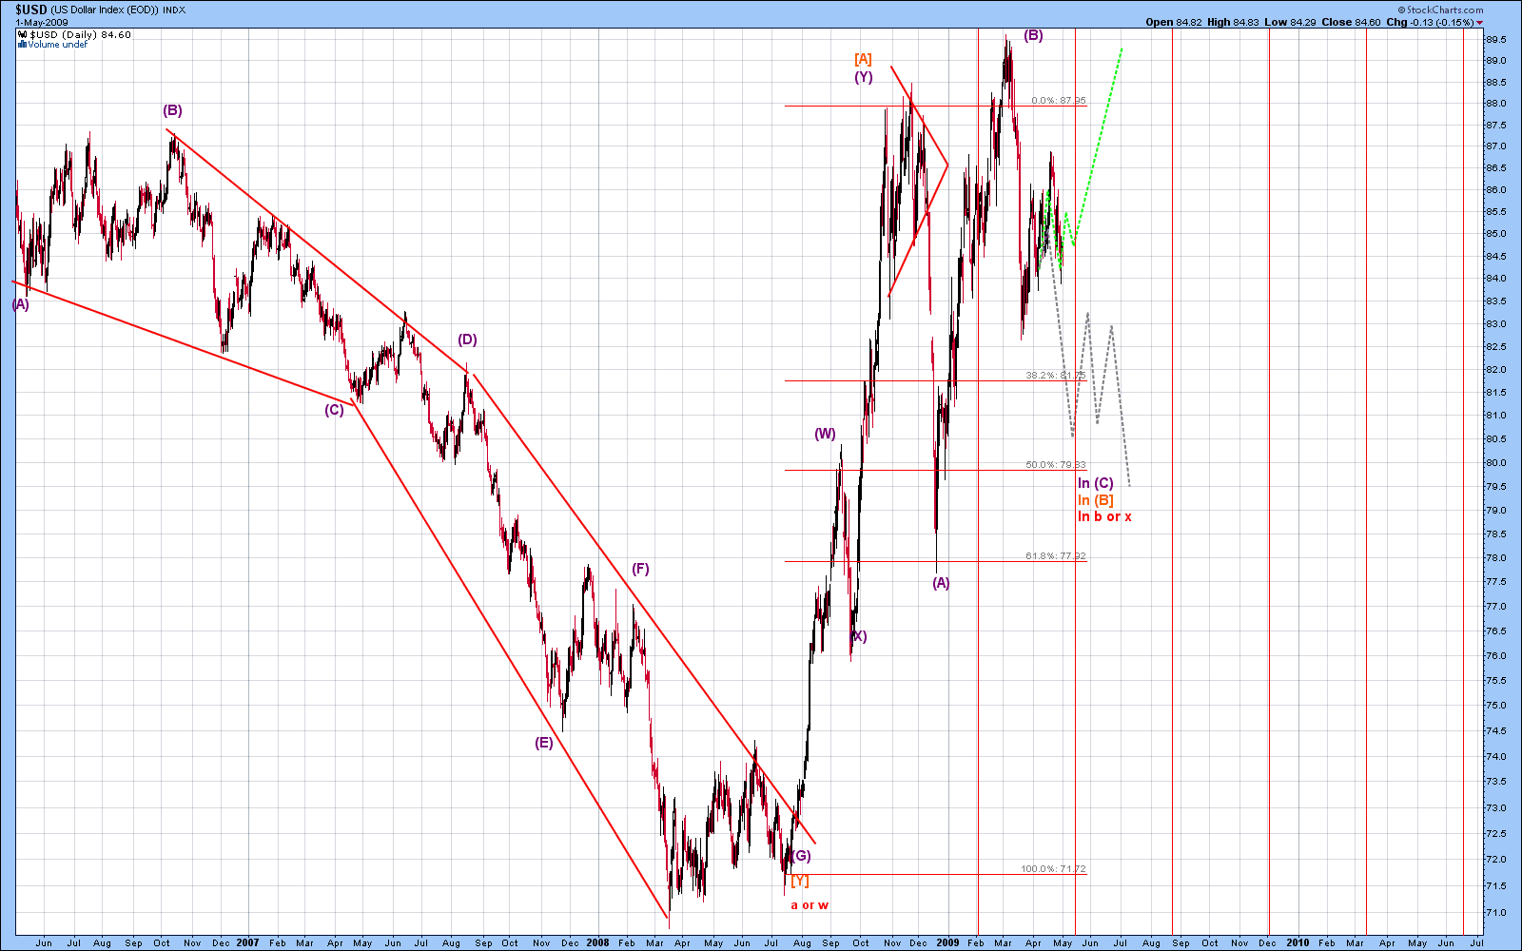Click the '(F)' wave label
Image resolution: width=1522 pixels, height=951 pixels.
(x=640, y=569)
